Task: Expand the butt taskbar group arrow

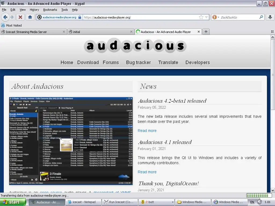Action: 173,202
